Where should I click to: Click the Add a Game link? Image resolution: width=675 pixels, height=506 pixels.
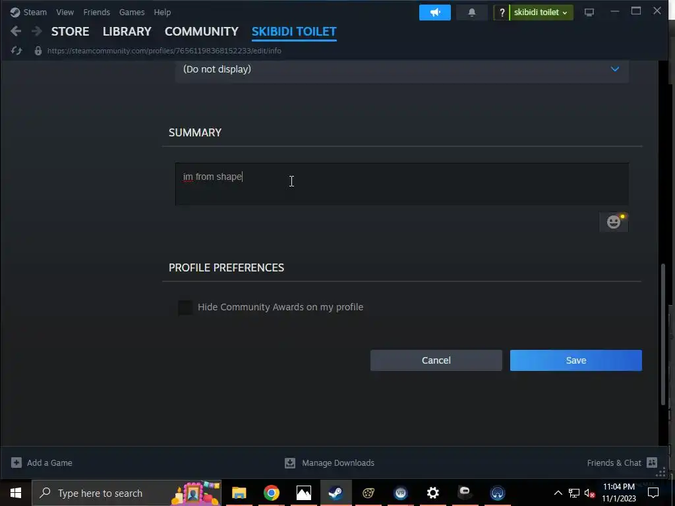pos(49,463)
